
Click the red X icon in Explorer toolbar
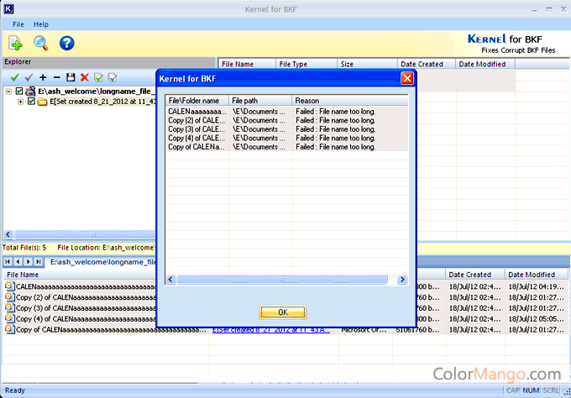[84, 77]
